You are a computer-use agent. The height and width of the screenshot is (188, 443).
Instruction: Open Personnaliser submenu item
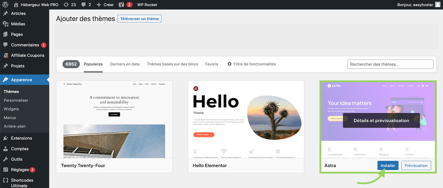point(16,100)
